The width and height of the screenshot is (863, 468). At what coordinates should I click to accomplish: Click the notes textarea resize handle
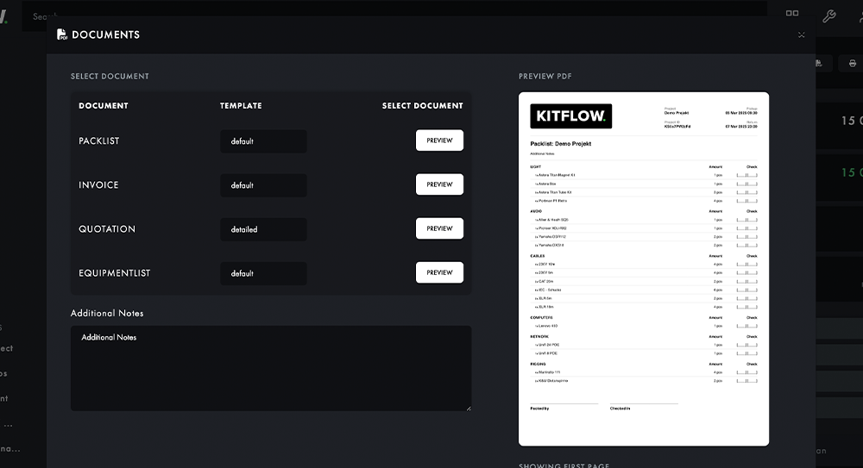[469, 408]
